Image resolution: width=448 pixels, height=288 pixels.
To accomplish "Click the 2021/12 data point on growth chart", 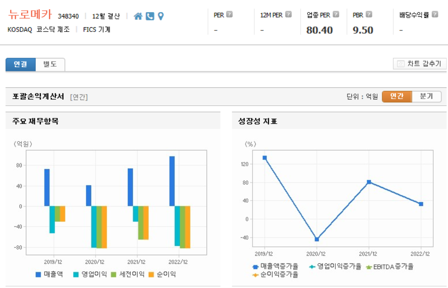I will click(x=369, y=182).
